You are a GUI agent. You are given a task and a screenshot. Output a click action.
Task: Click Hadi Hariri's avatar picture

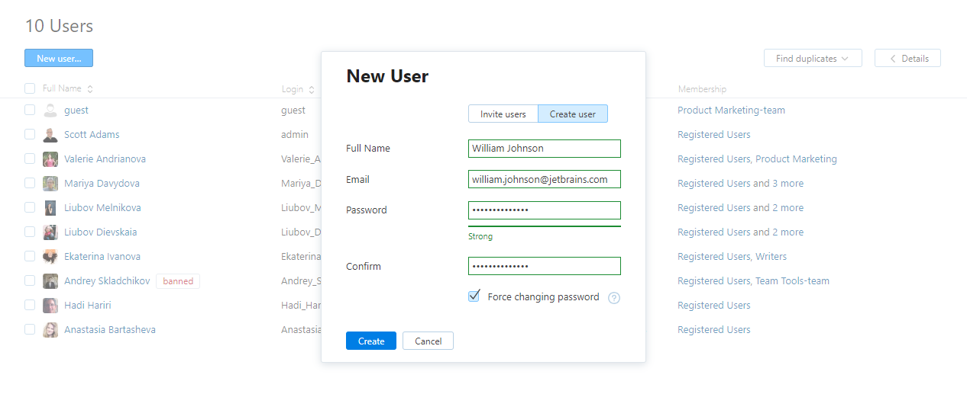point(50,306)
